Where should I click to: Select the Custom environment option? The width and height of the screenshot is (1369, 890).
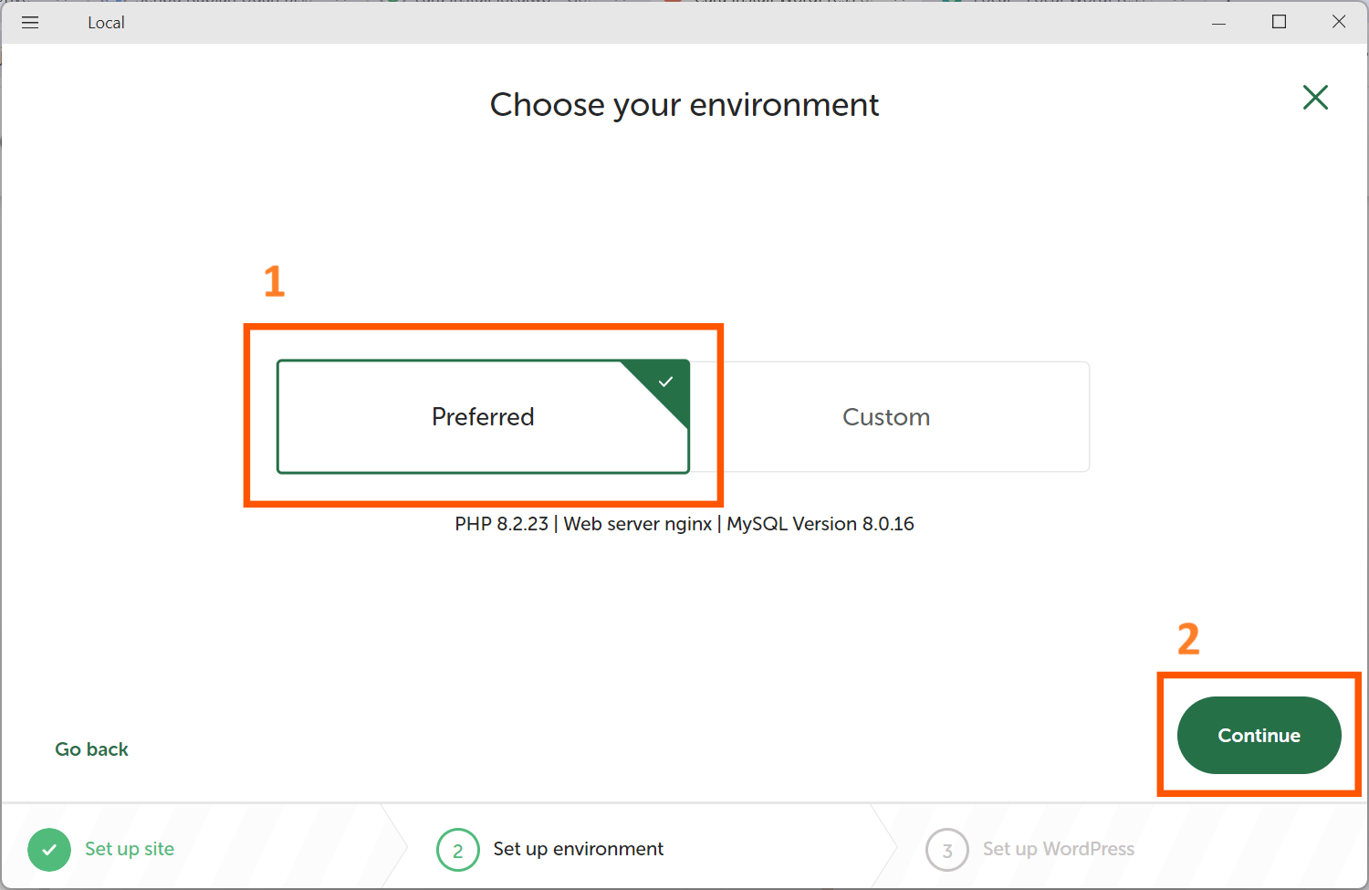(x=890, y=417)
